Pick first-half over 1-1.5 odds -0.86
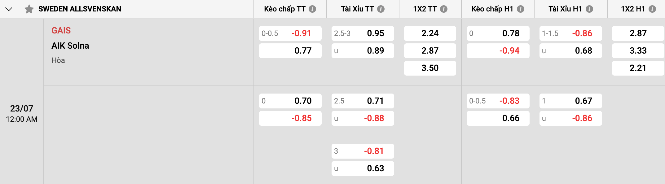This screenshot has height=184, width=665. tap(570, 33)
